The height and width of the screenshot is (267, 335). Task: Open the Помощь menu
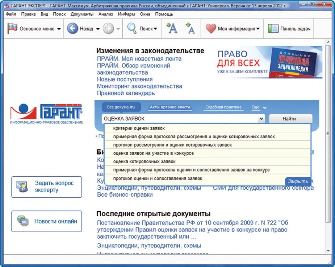[164, 14]
